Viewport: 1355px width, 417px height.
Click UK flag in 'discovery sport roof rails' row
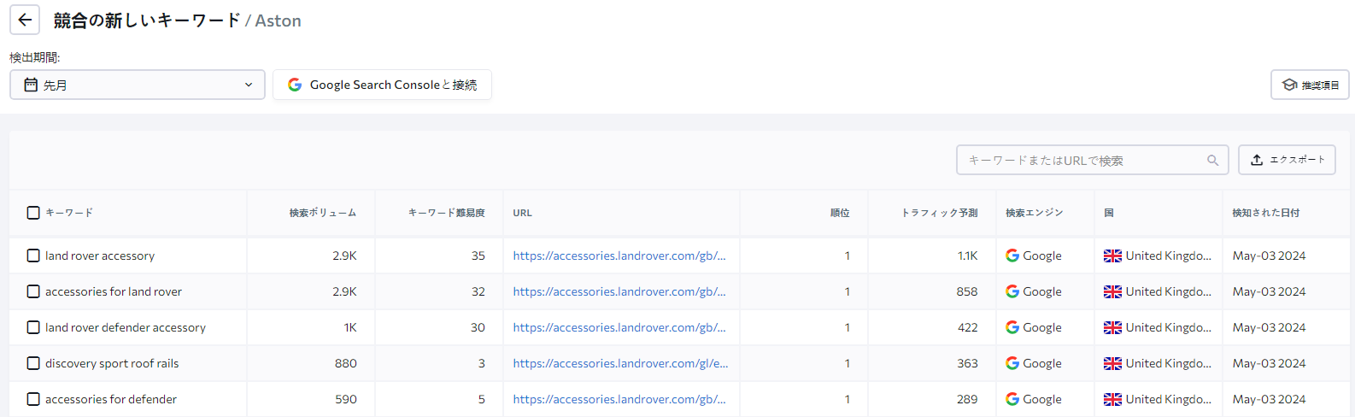[x=1112, y=363]
